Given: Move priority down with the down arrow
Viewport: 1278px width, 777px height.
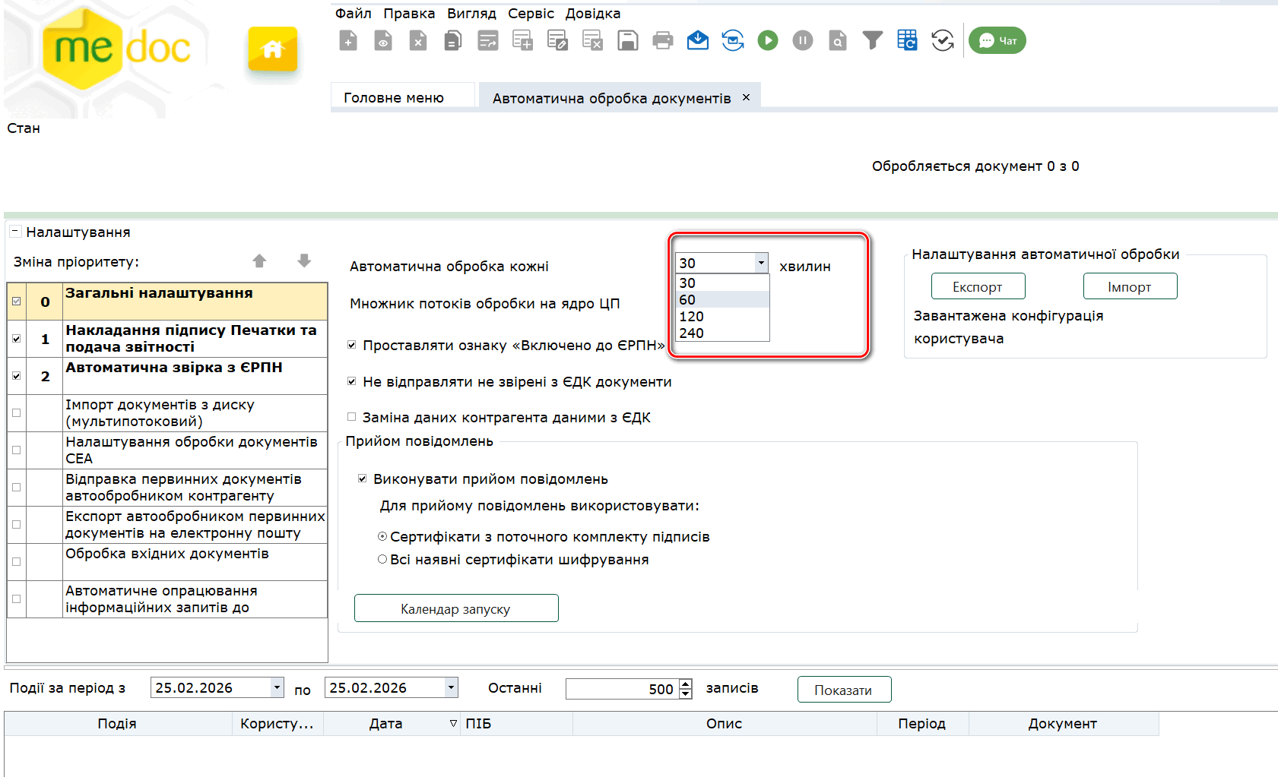Looking at the screenshot, I should tap(304, 261).
